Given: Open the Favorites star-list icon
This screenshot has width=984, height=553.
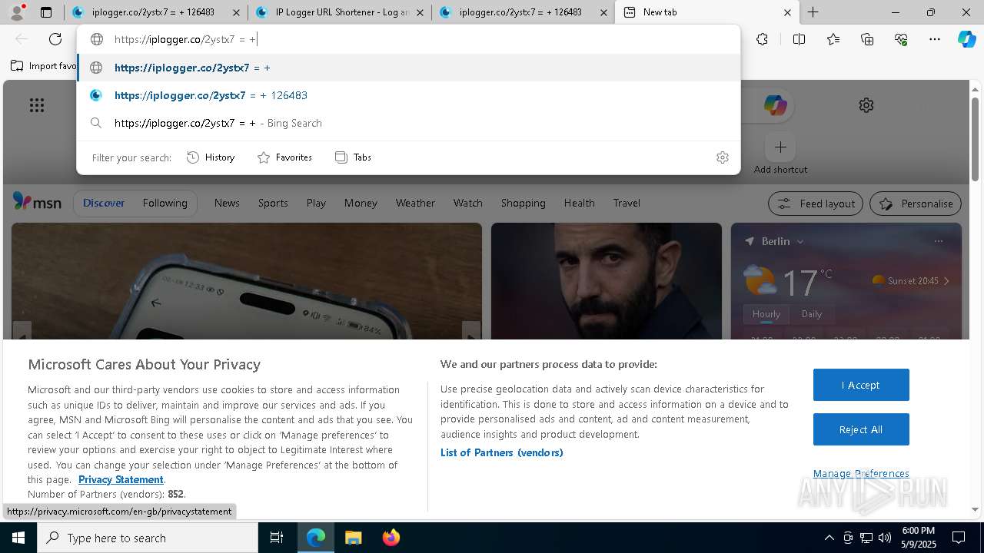Looking at the screenshot, I should [x=833, y=39].
